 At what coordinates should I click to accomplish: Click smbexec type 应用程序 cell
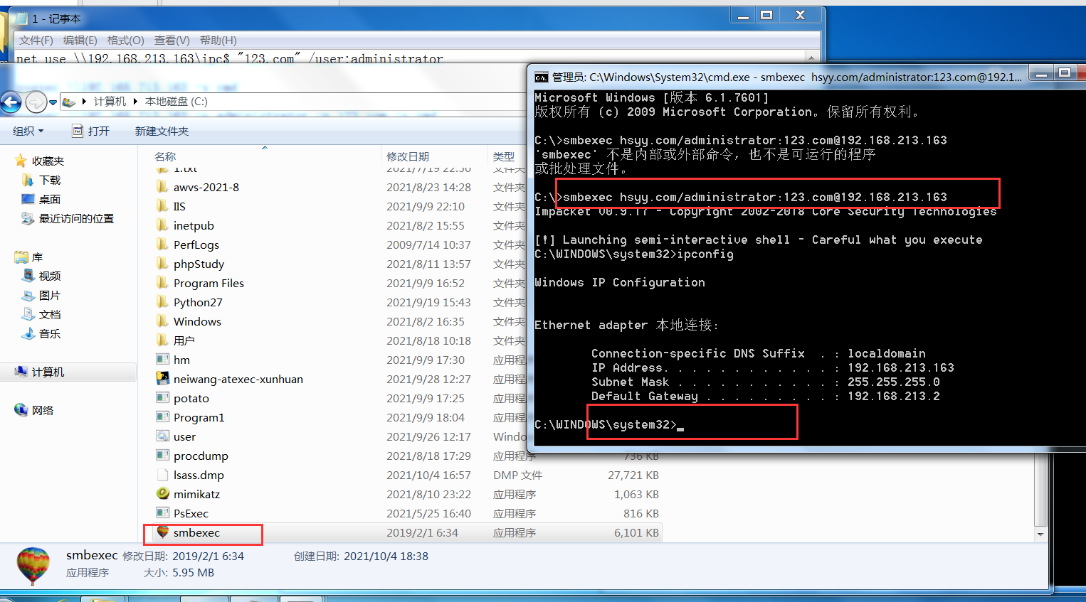[515, 532]
